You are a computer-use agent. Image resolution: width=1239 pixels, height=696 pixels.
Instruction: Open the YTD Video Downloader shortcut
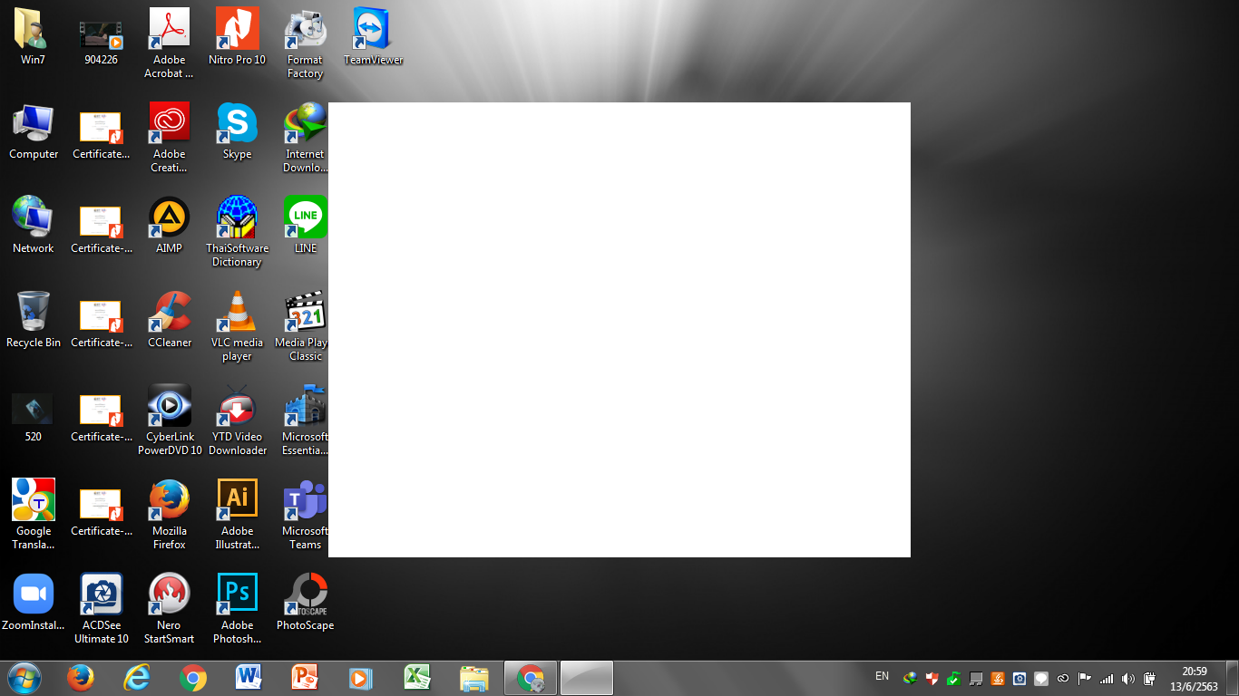(x=237, y=420)
